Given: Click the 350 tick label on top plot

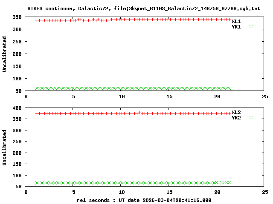Looking at the screenshot, I should 17,17.
